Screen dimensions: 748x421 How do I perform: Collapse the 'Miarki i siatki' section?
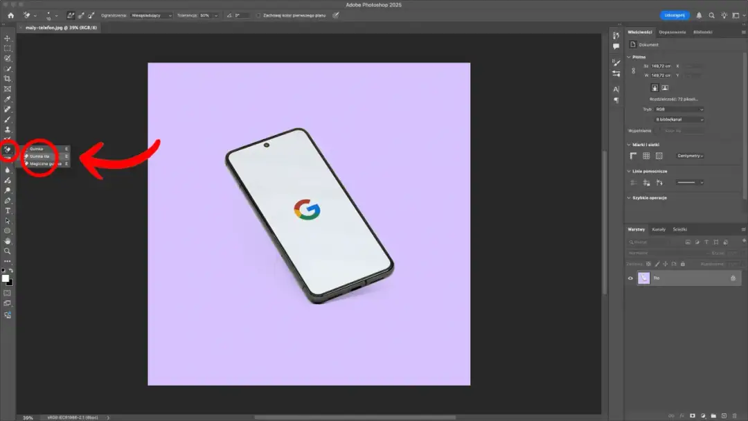pos(629,145)
